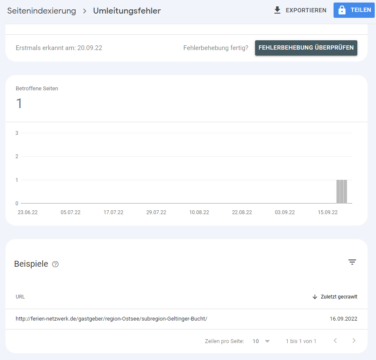This screenshot has width=376, height=360.
Task: Click the URL column header
Action: point(20,297)
